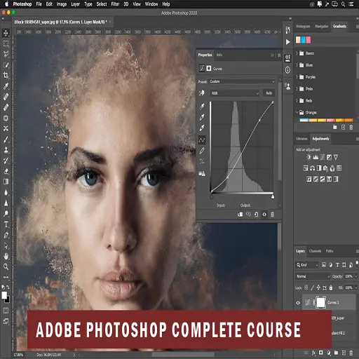Hide the Curves 1 layer

(x=298, y=303)
